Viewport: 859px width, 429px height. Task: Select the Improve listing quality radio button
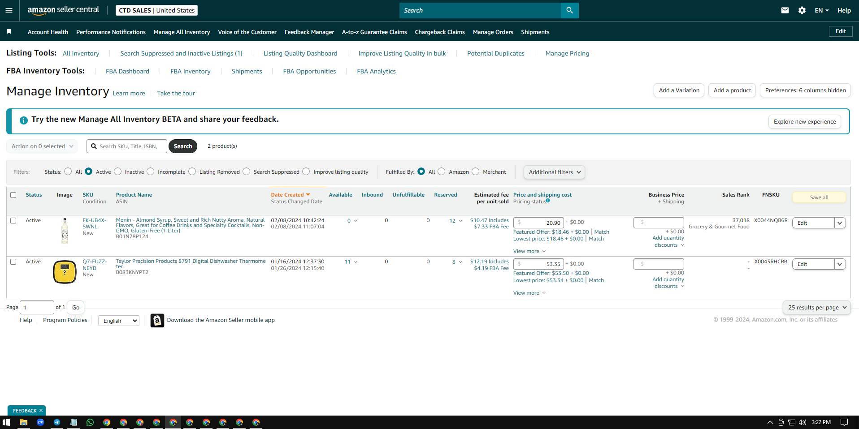pyautogui.click(x=306, y=172)
